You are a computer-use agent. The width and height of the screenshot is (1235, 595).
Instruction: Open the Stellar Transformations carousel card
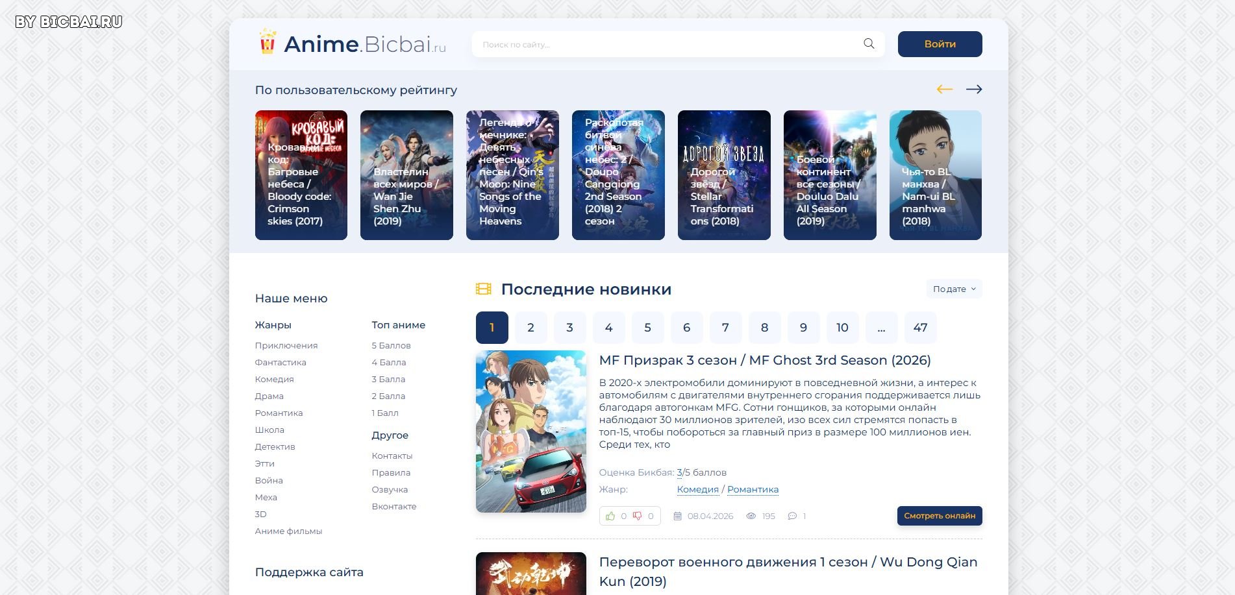coord(724,175)
